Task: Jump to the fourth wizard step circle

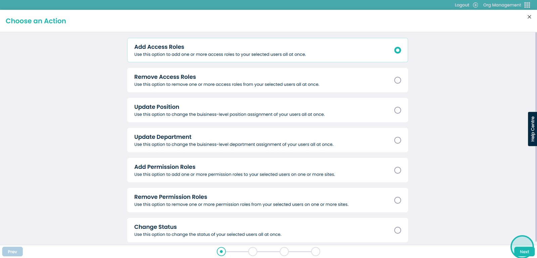Action: tap(315, 252)
